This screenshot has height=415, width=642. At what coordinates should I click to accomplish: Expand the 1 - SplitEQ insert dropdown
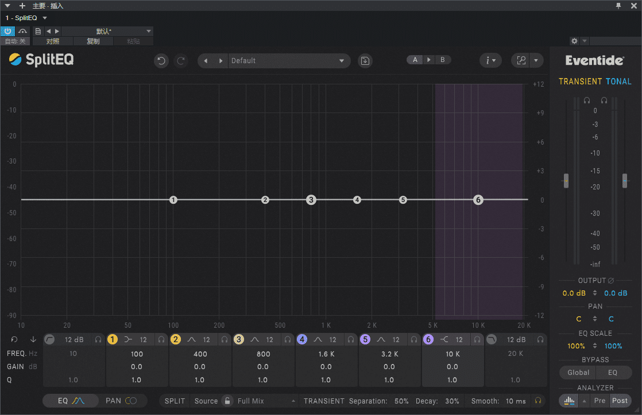pos(45,18)
